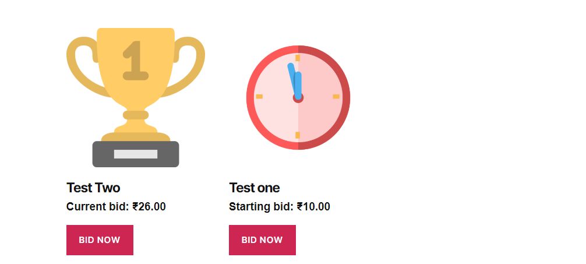586x264 pixels.
Task: Click the clock's top hour tick mark
Action: point(298,58)
